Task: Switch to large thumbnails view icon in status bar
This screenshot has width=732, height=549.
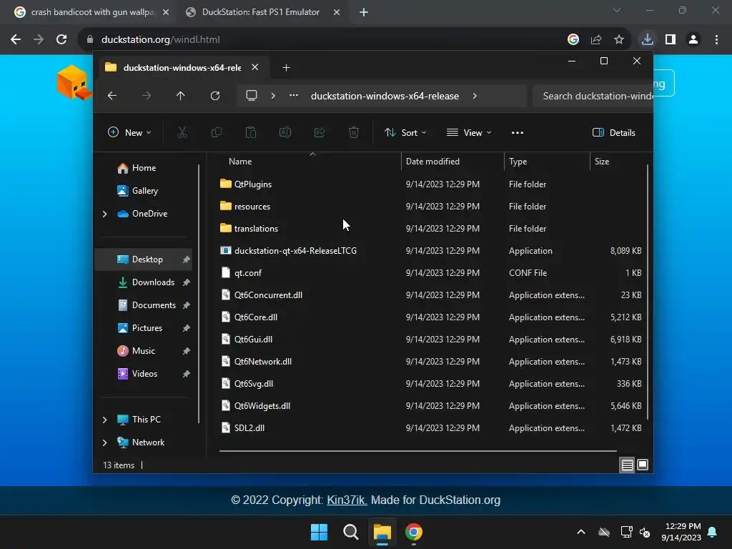Action: 643,465
